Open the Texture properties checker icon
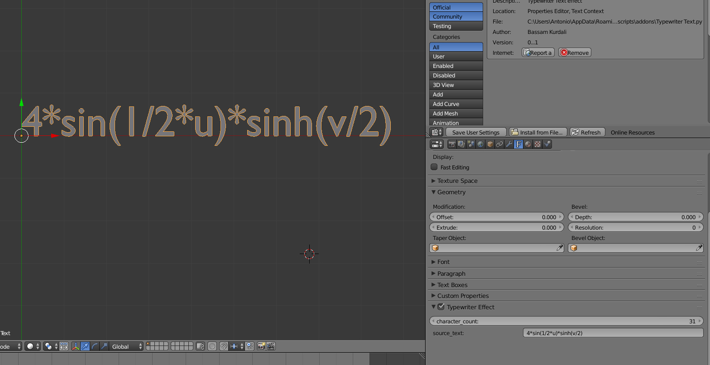Image resolution: width=710 pixels, height=365 pixels. [537, 144]
